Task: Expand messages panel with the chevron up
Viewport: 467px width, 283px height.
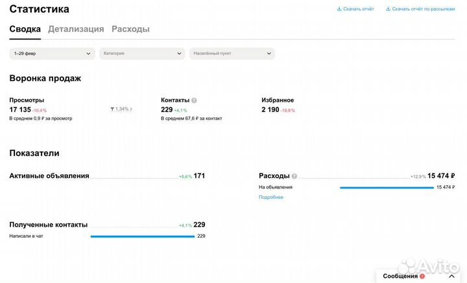Action: tap(451, 276)
